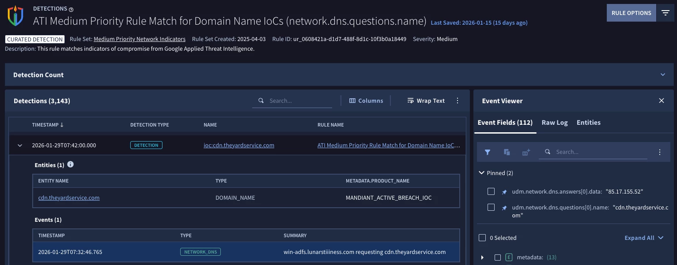Click the NETWORK_DNS event type badge
This screenshot has width=677, height=265.
(200, 252)
